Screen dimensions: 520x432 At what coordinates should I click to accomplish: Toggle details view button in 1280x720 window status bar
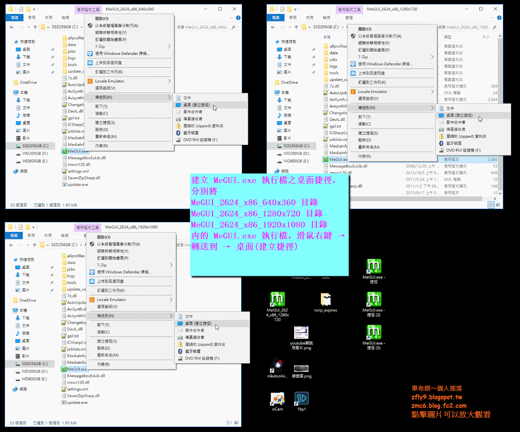click(491, 205)
